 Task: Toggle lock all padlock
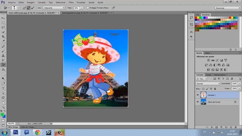(215, 89)
